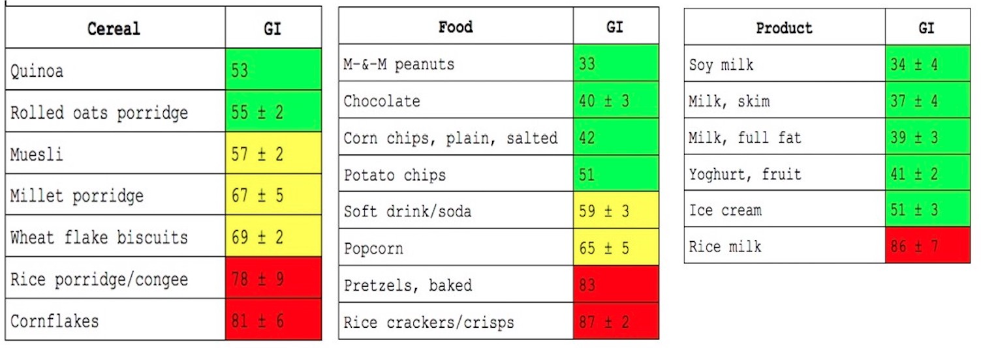The image size is (981, 348).
Task: Select the red Cornflakes GI value cell
Action: click(273, 321)
